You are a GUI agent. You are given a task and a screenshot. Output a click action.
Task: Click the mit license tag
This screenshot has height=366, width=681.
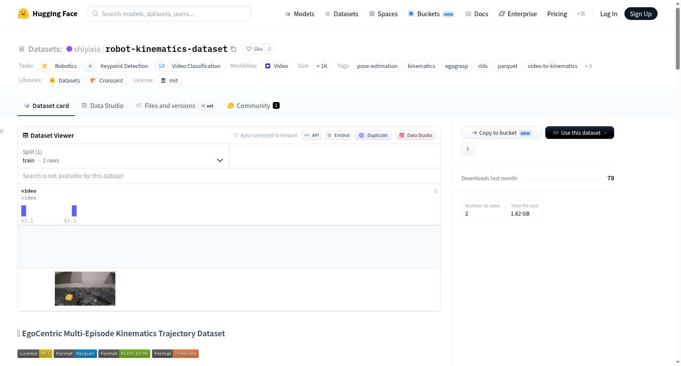tap(170, 80)
